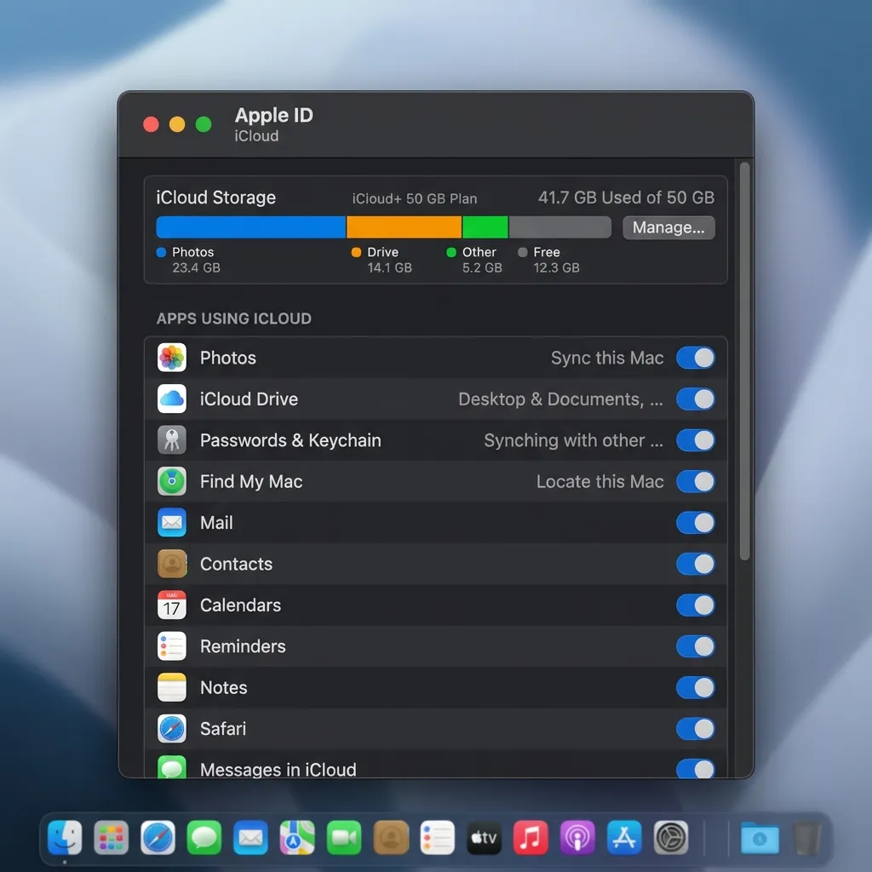Click the "Photos 23.4 GB" legend entry
The width and height of the screenshot is (872, 872).
[188, 260]
